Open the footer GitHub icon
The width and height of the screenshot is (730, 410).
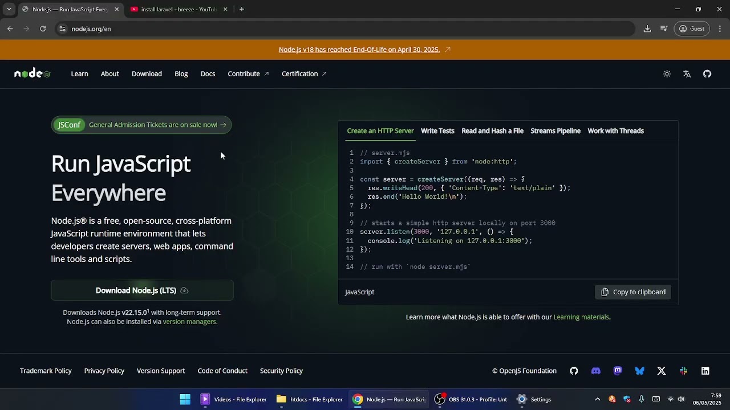[574, 371]
